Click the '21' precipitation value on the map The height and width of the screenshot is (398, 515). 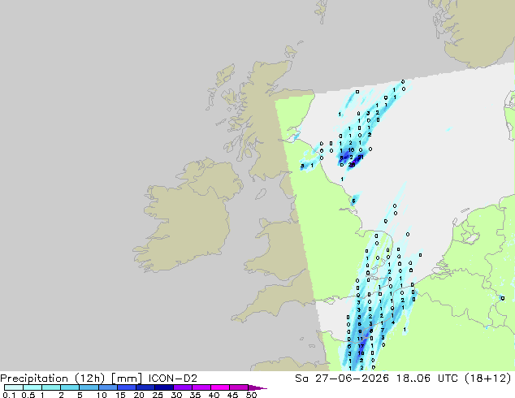pos(361,158)
